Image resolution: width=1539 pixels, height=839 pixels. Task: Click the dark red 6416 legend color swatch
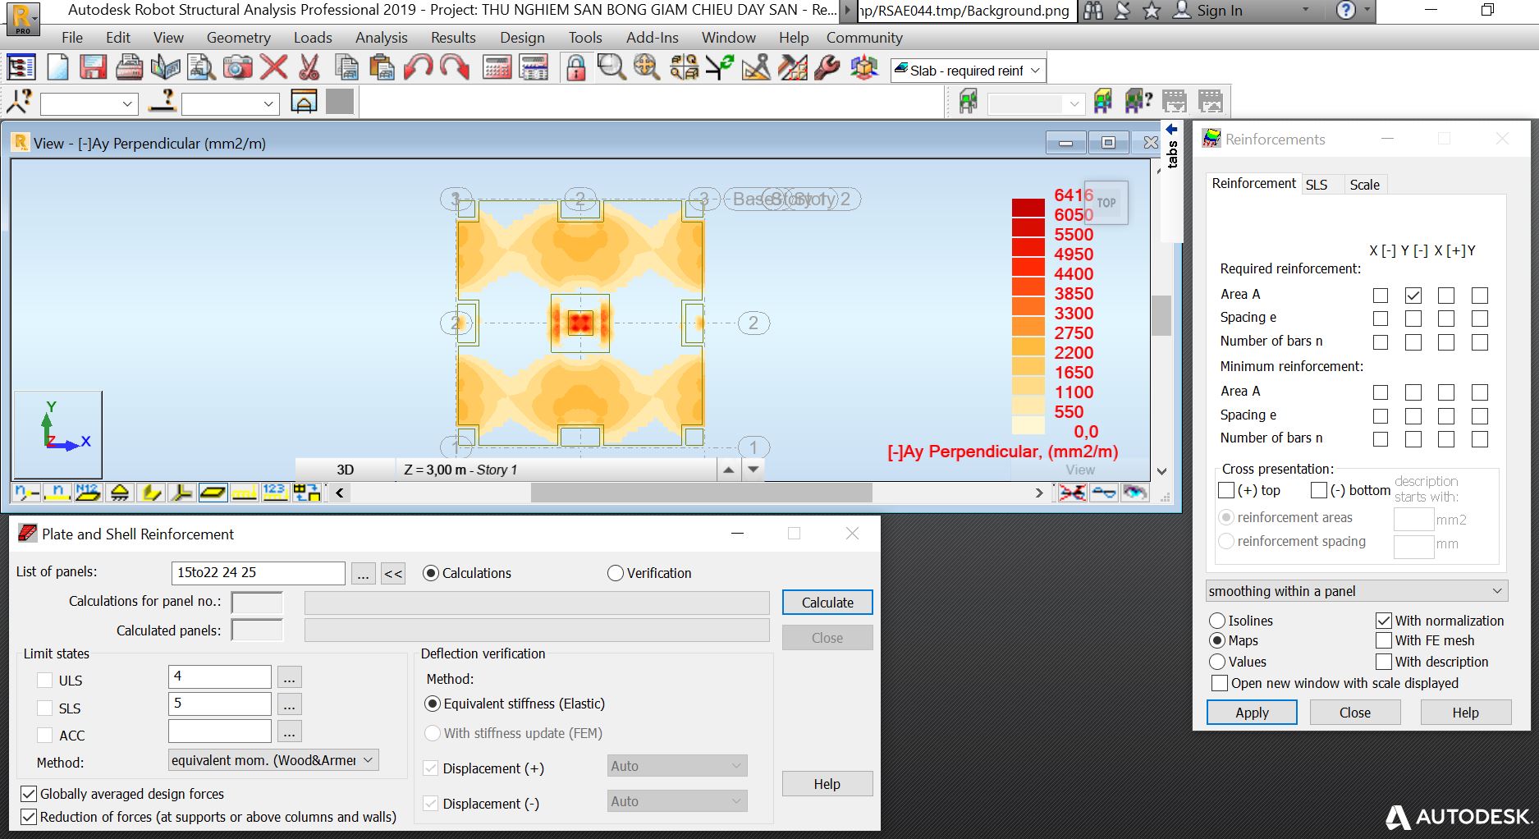pyautogui.click(x=1028, y=207)
